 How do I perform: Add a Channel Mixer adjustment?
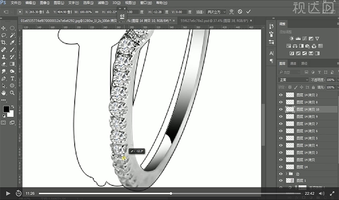click(x=314, y=46)
